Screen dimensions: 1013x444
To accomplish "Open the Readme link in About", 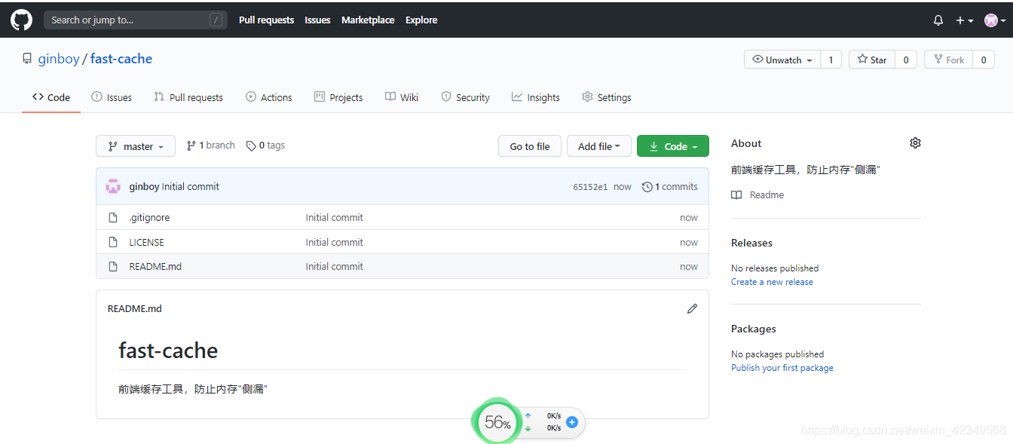I will 757,194.
